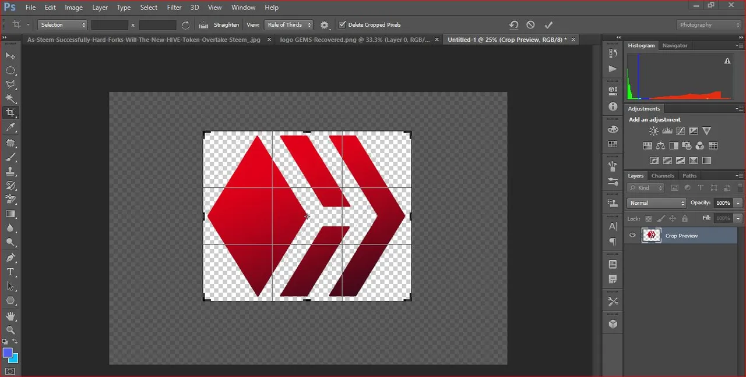Open the layer Kind filter dropdown
Viewport: 746px width, 377px height.
coord(646,188)
